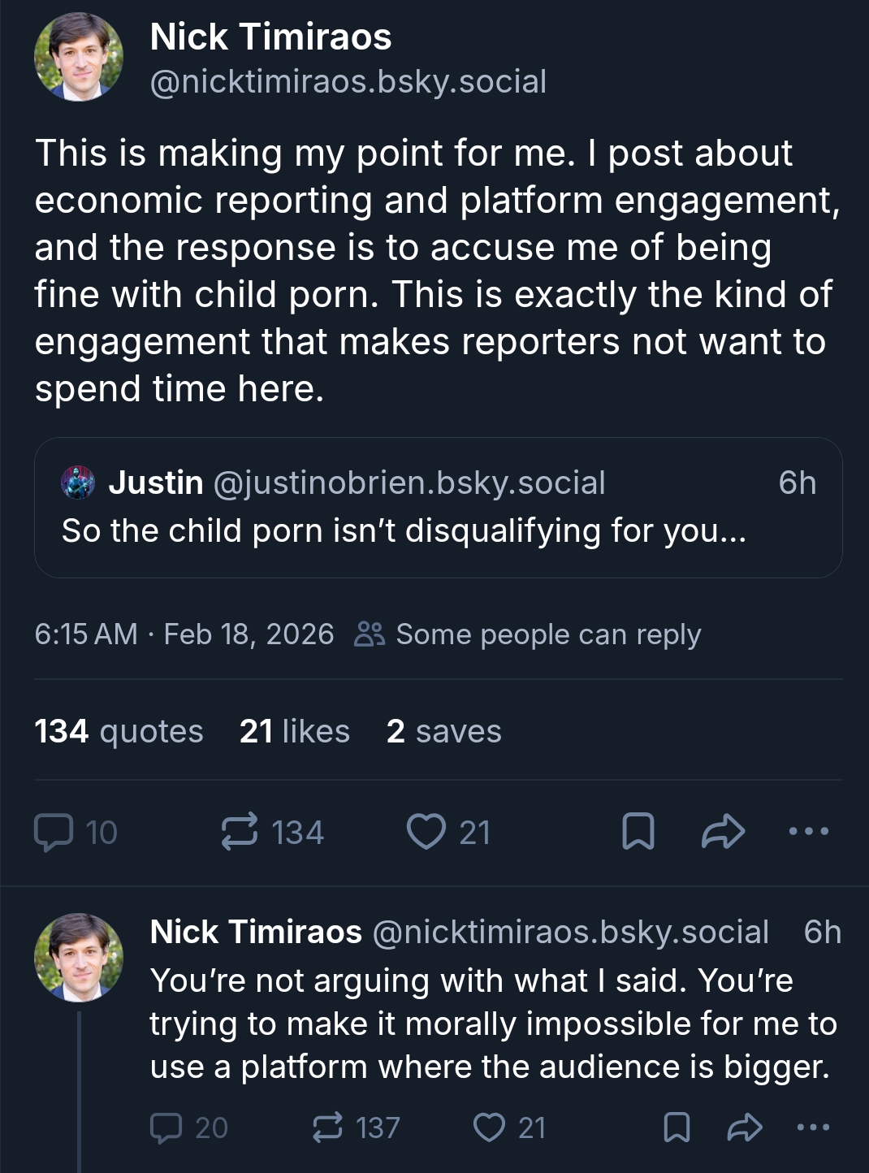Image resolution: width=869 pixels, height=1173 pixels.
Task: Open three-dot menu on the follow-up post
Action: pyautogui.click(x=813, y=1128)
